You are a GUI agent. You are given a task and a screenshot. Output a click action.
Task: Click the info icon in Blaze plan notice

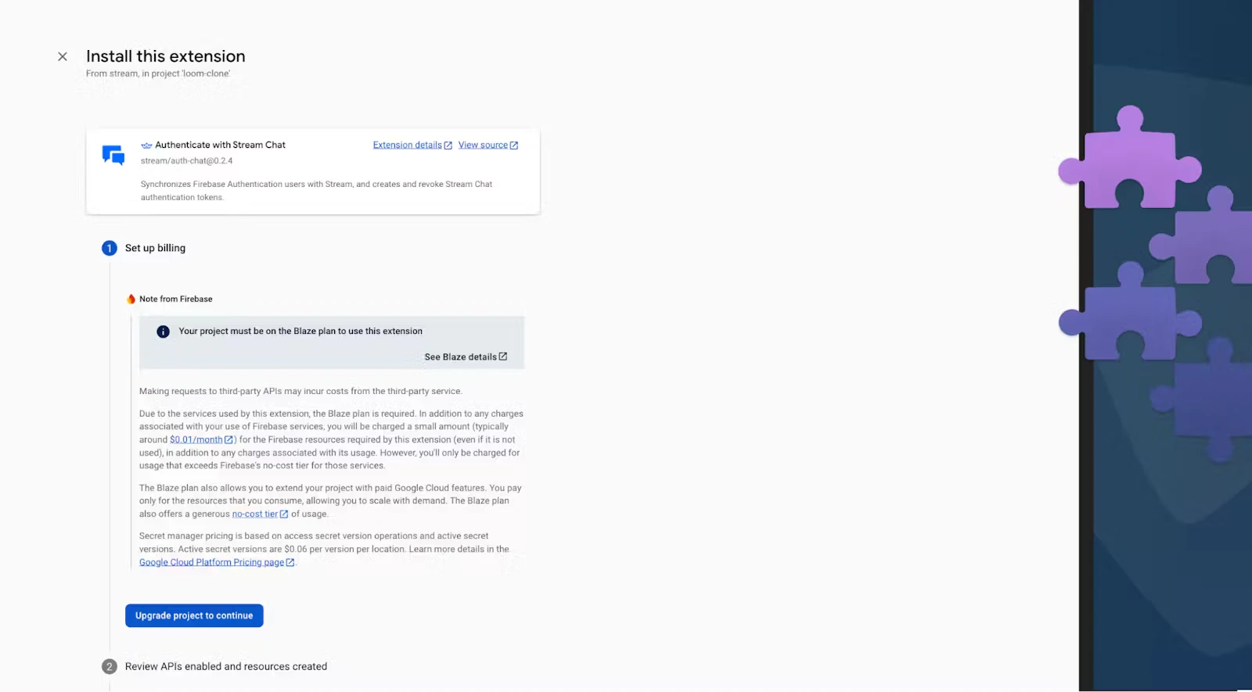point(163,332)
